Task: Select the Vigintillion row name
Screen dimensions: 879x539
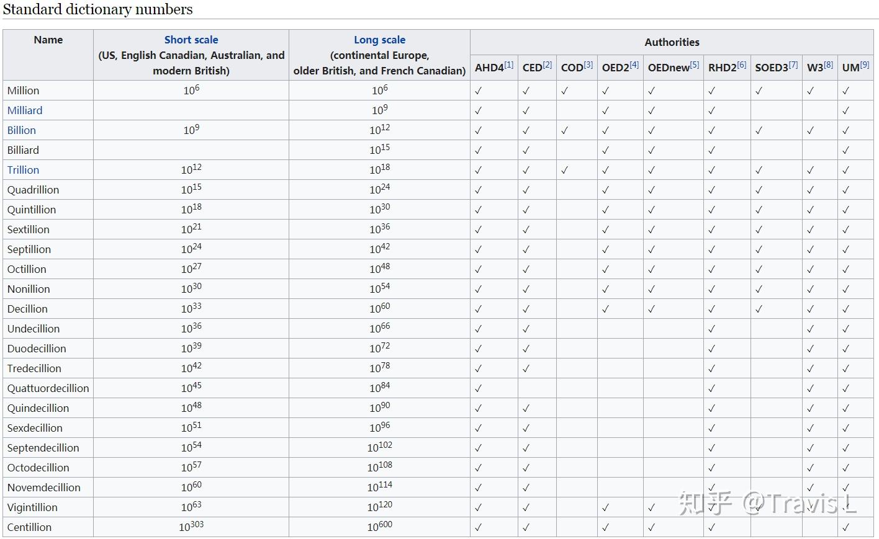Action: [32, 507]
